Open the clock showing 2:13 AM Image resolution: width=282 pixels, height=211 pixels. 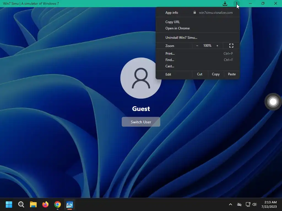269,204
